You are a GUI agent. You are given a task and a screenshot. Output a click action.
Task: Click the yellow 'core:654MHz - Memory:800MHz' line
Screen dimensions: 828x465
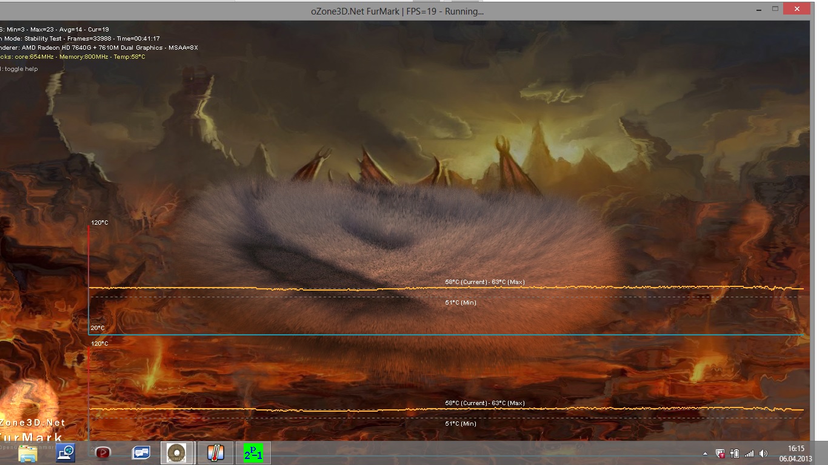coord(73,56)
